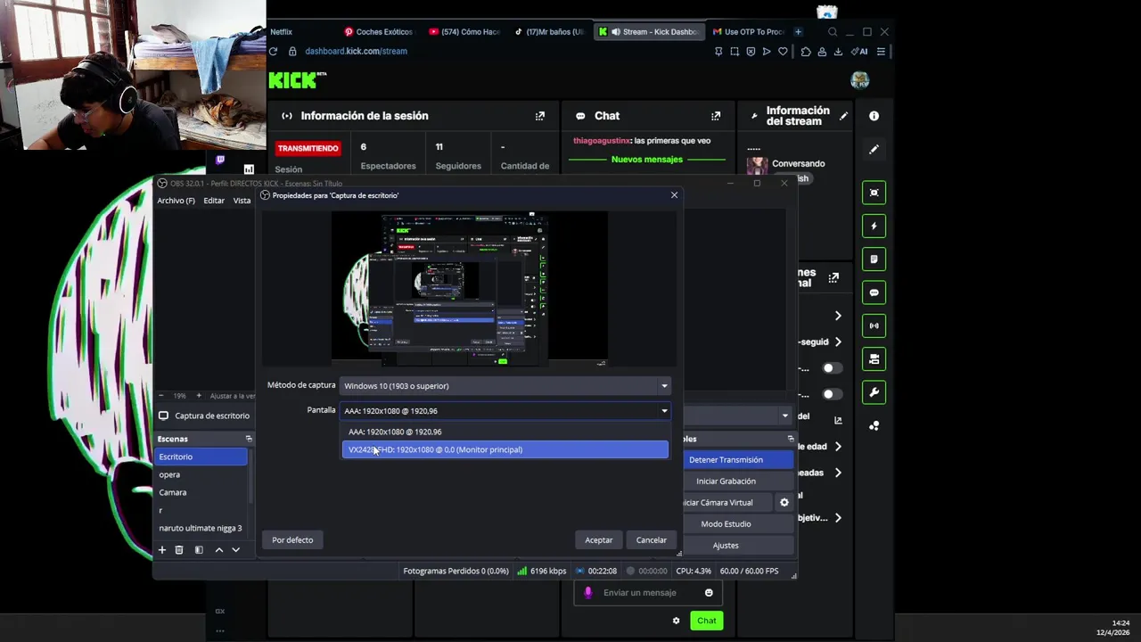Viewport: 1141px width, 642px height.
Task: Reset properties with Por defecto
Action: (x=292, y=540)
